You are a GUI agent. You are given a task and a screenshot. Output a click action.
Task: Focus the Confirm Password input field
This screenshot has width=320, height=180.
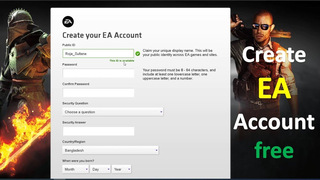tap(98, 92)
